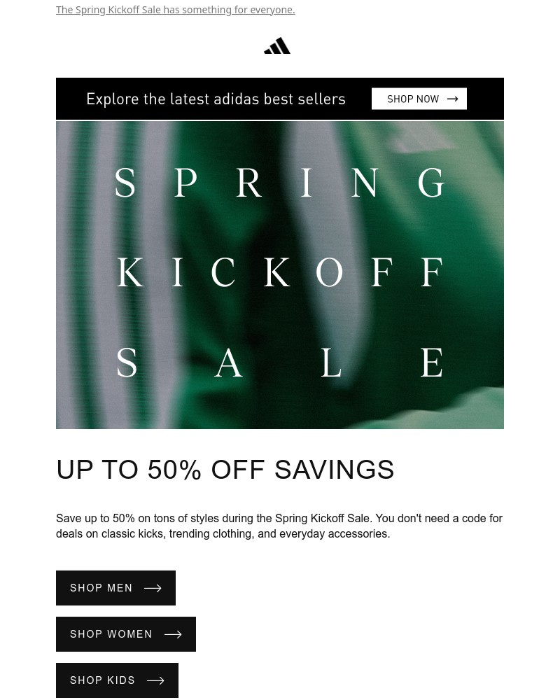Click the arrow glyph in the men's button

[x=153, y=588]
